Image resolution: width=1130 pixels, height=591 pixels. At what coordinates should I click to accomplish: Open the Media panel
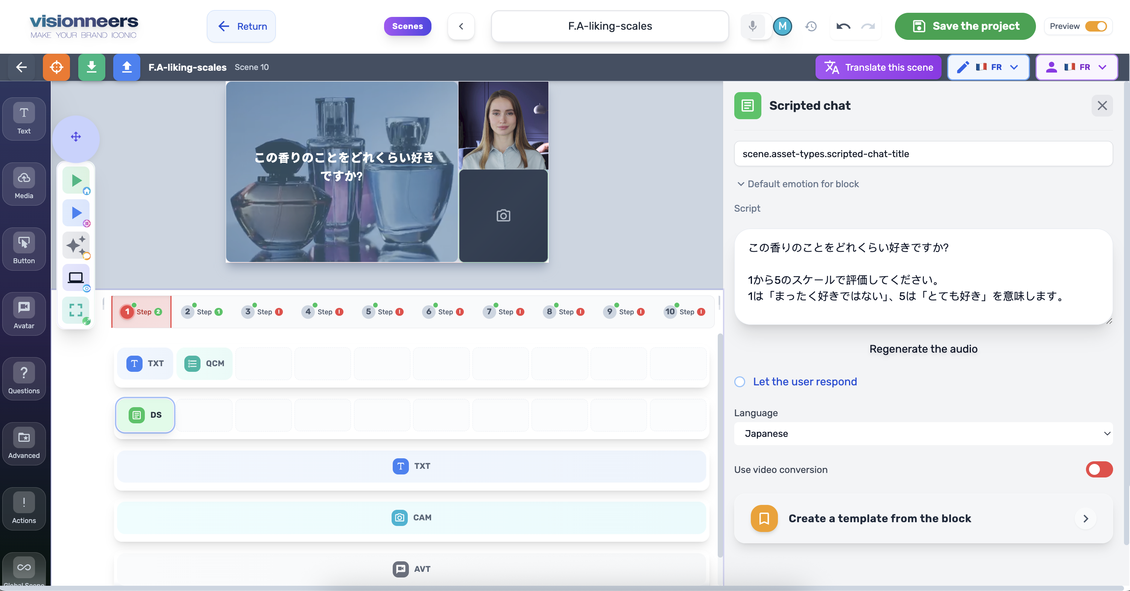(x=24, y=184)
